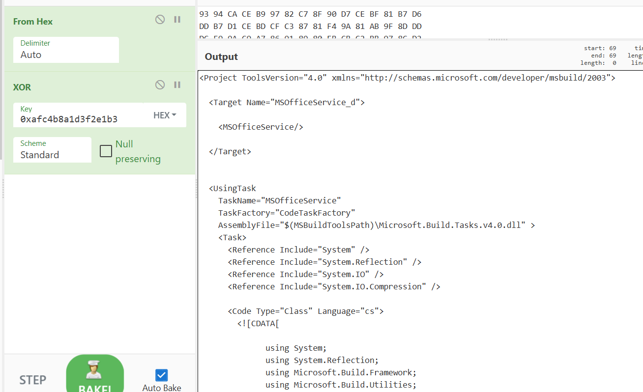
Task: Disable the XOR operation
Action: pos(160,85)
